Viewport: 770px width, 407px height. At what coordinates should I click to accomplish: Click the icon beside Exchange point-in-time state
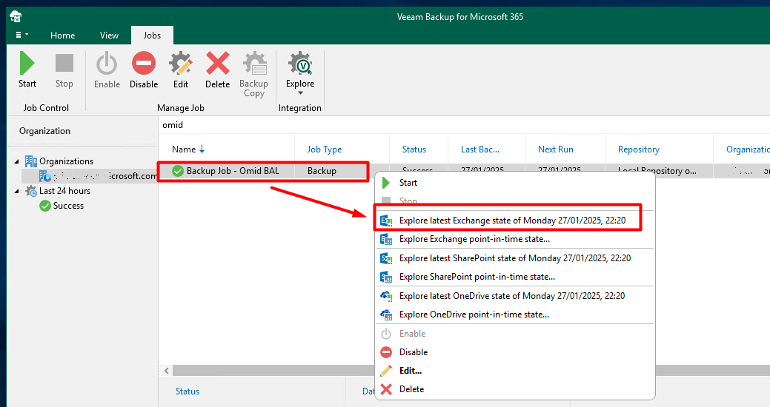[386, 239]
